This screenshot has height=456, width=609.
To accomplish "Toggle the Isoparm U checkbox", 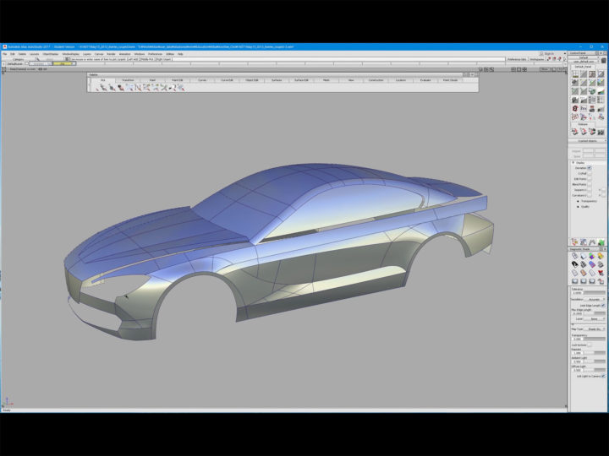I will [590, 190].
